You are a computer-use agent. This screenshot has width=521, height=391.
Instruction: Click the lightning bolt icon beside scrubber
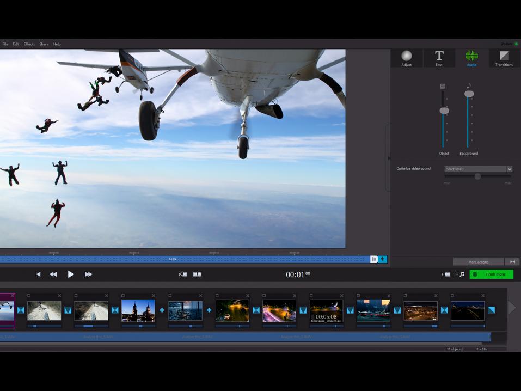point(383,259)
